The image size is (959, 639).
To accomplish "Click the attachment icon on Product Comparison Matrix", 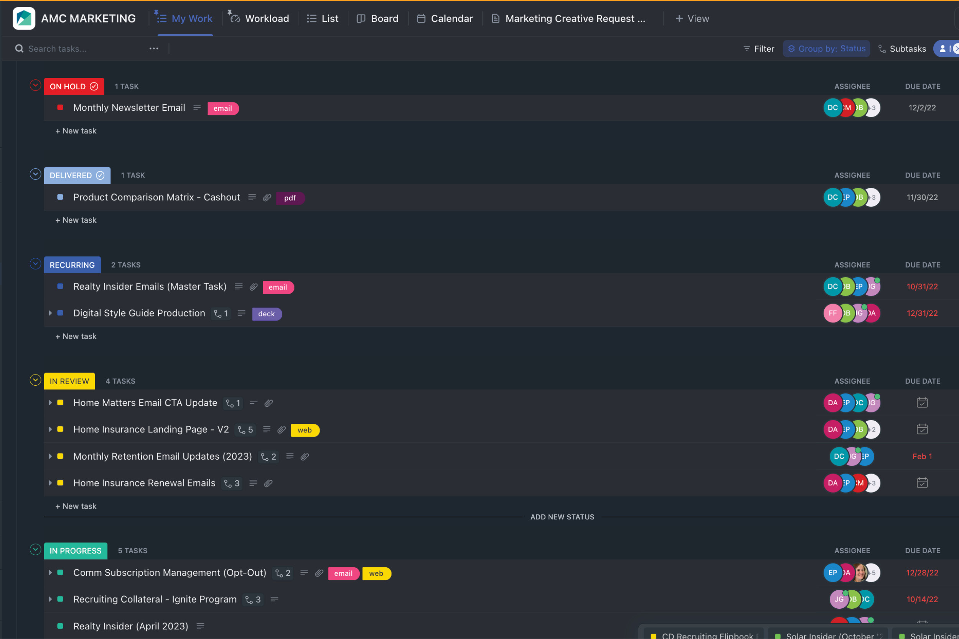I will coord(267,198).
